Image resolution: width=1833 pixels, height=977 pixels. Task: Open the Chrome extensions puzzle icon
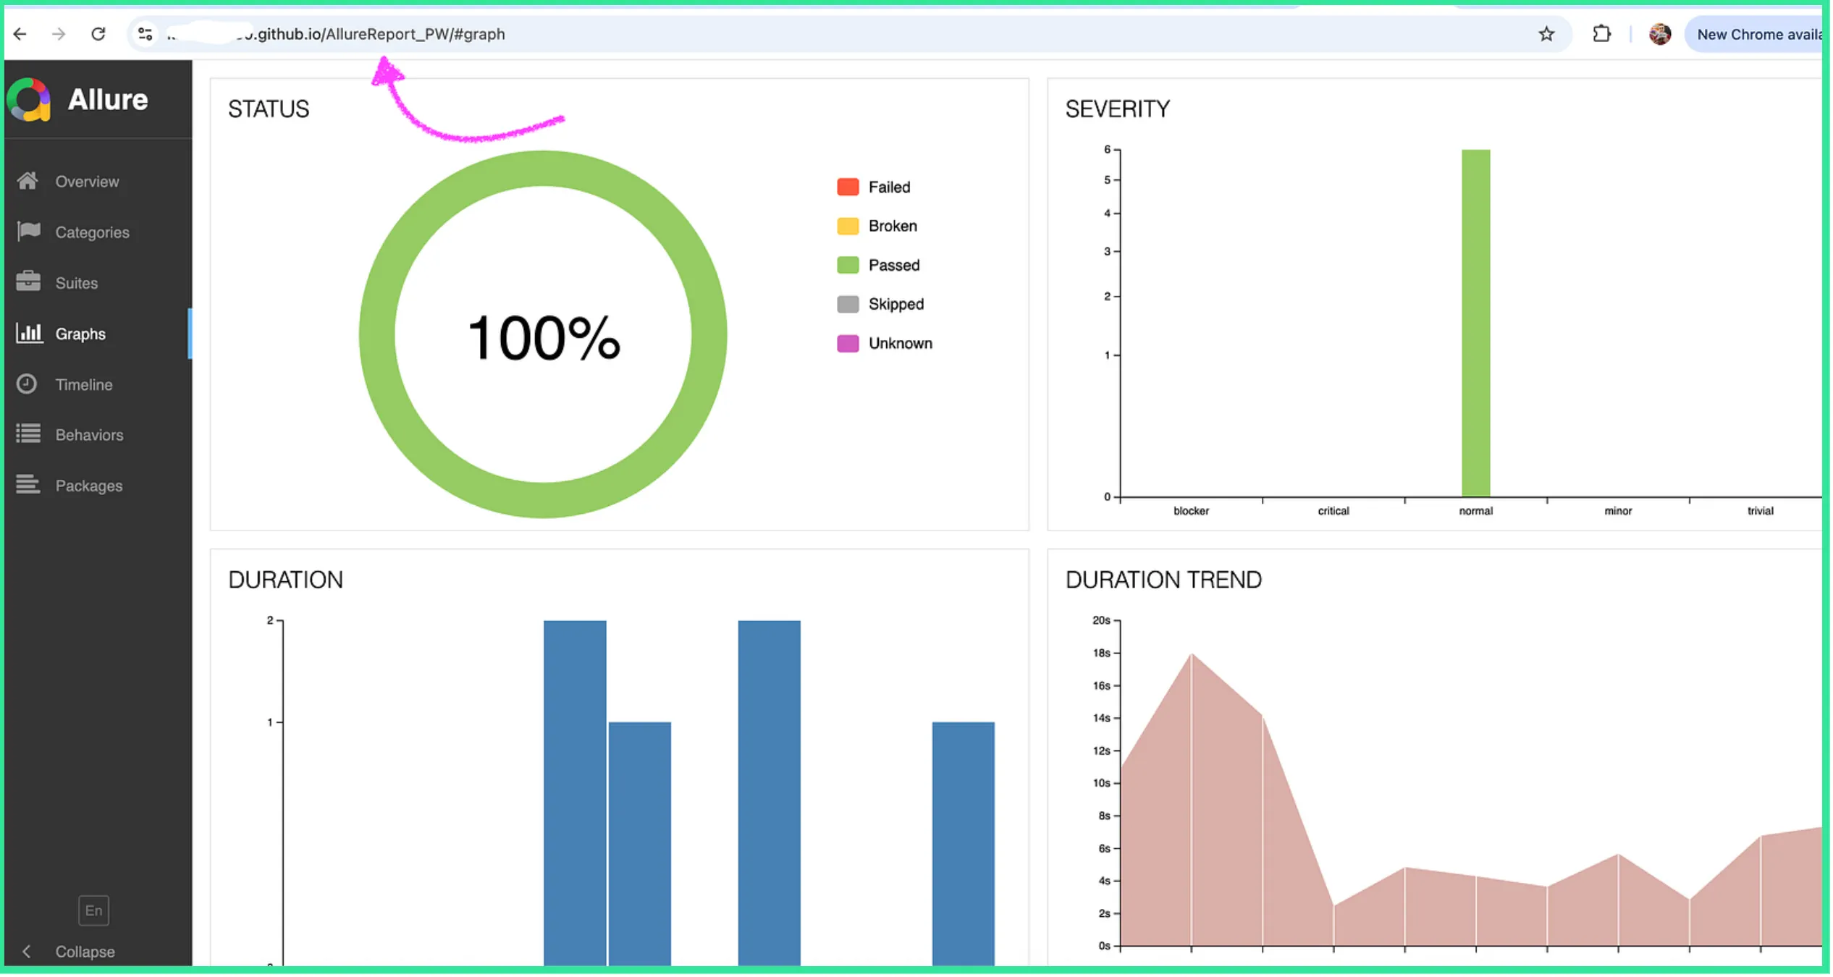coord(1601,34)
